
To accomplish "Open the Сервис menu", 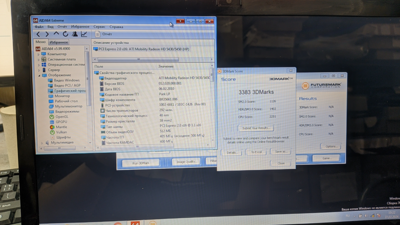I will (x=100, y=27).
